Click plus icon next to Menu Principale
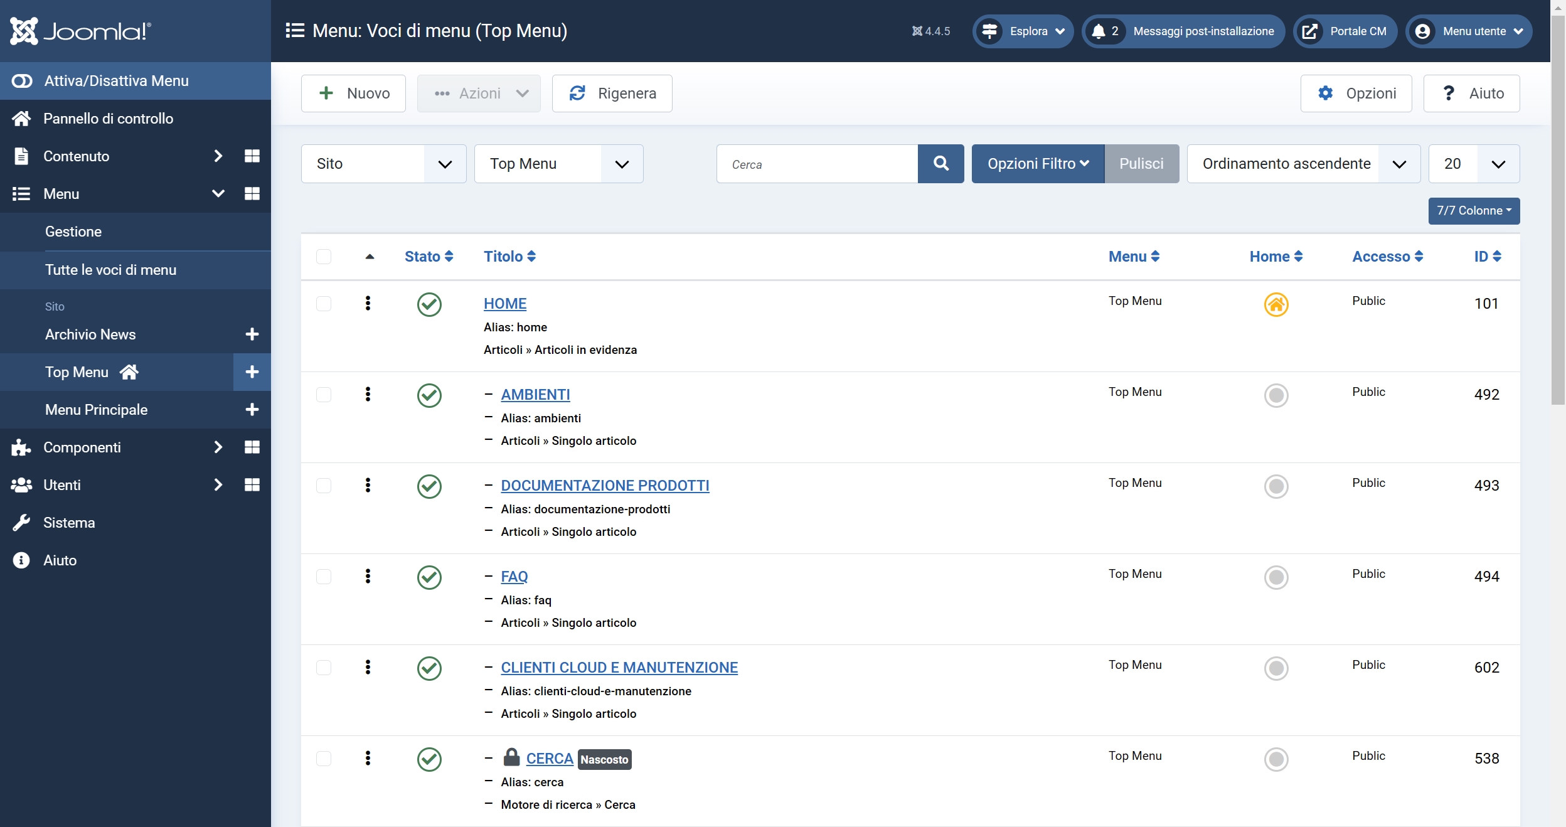This screenshot has width=1566, height=827. coord(252,410)
